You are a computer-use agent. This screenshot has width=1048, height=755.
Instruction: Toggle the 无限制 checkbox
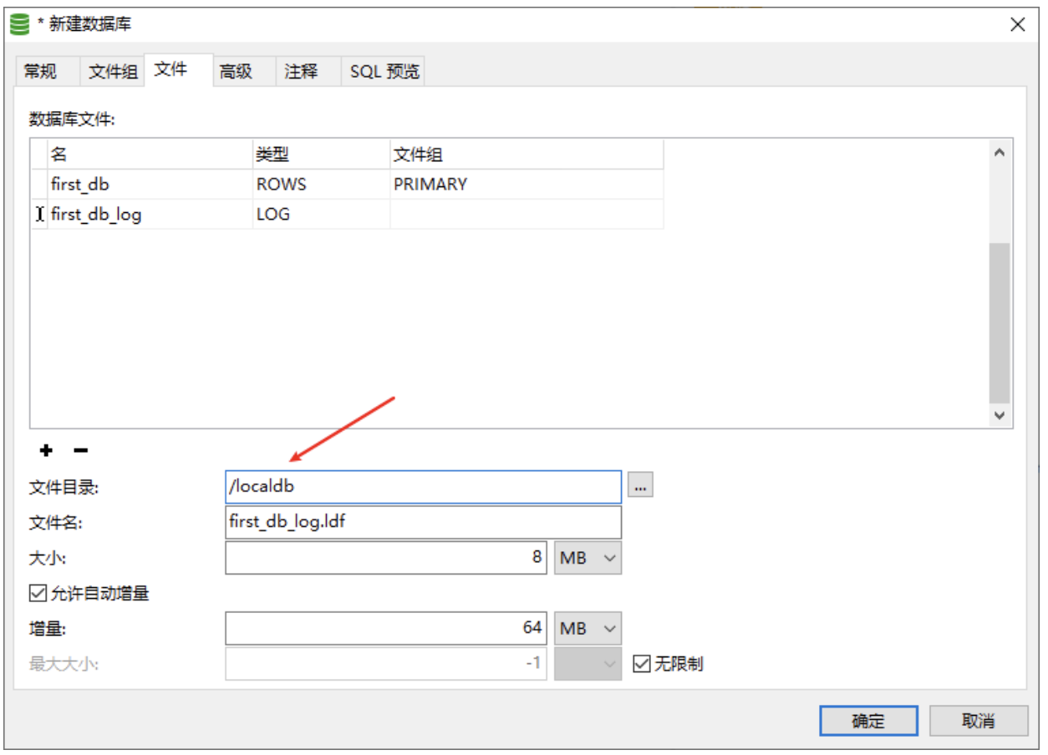click(x=642, y=664)
